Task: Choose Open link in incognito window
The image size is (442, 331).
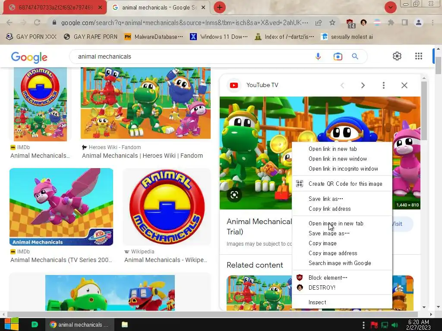Action: 342,169
